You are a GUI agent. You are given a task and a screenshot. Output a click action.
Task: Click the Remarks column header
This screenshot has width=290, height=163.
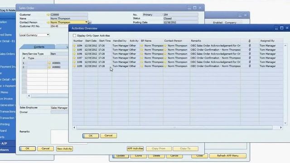[215, 41]
